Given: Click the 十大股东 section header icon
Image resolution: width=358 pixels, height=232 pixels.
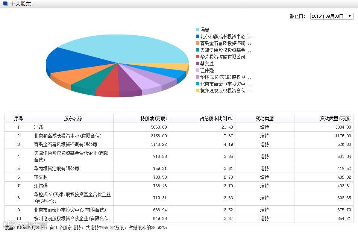Looking at the screenshot, I should point(6,4).
